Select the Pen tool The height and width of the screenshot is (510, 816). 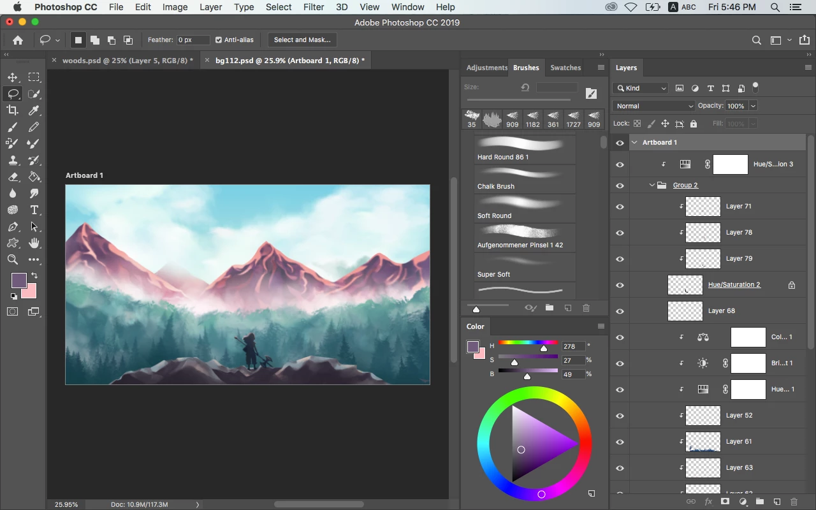coord(12,226)
